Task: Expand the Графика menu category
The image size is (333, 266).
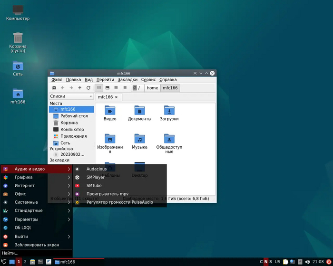Action: tap(37, 177)
